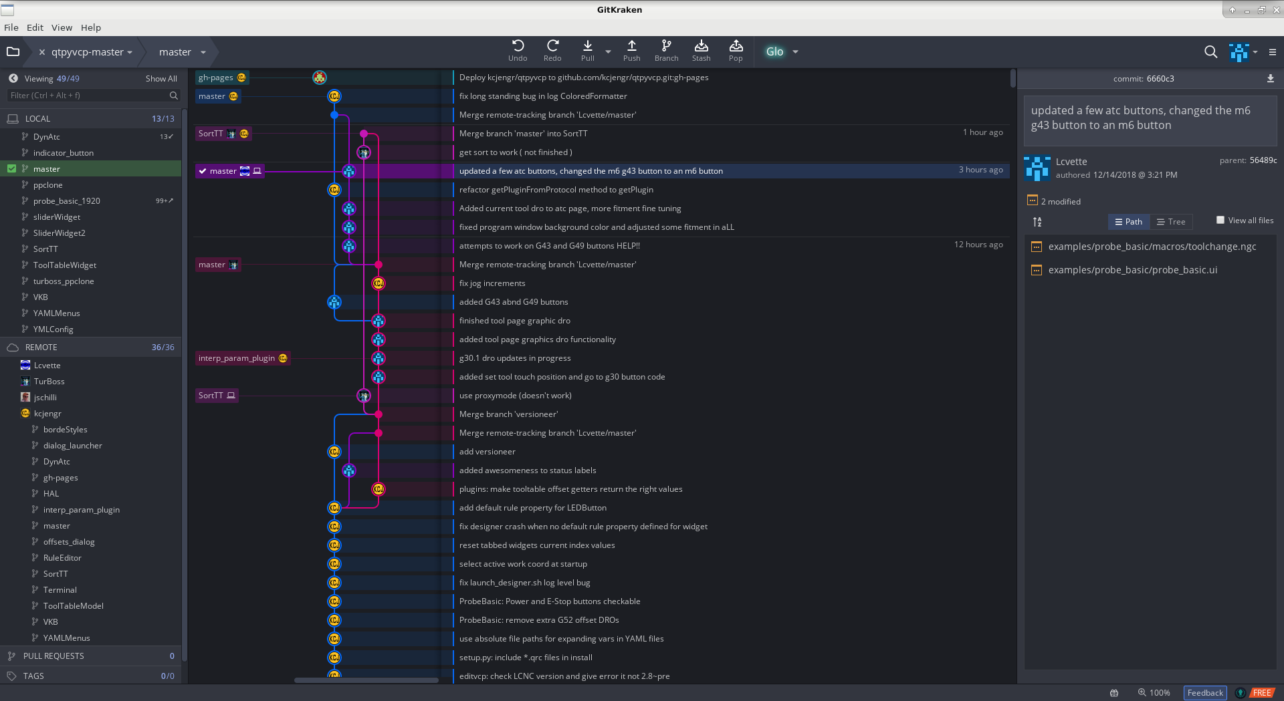Click the user profile avatar
1284x701 pixels.
[x=1239, y=52]
